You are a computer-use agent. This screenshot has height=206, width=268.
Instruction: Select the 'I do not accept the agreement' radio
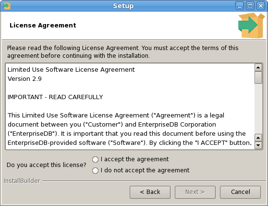pyautogui.click(x=95, y=170)
